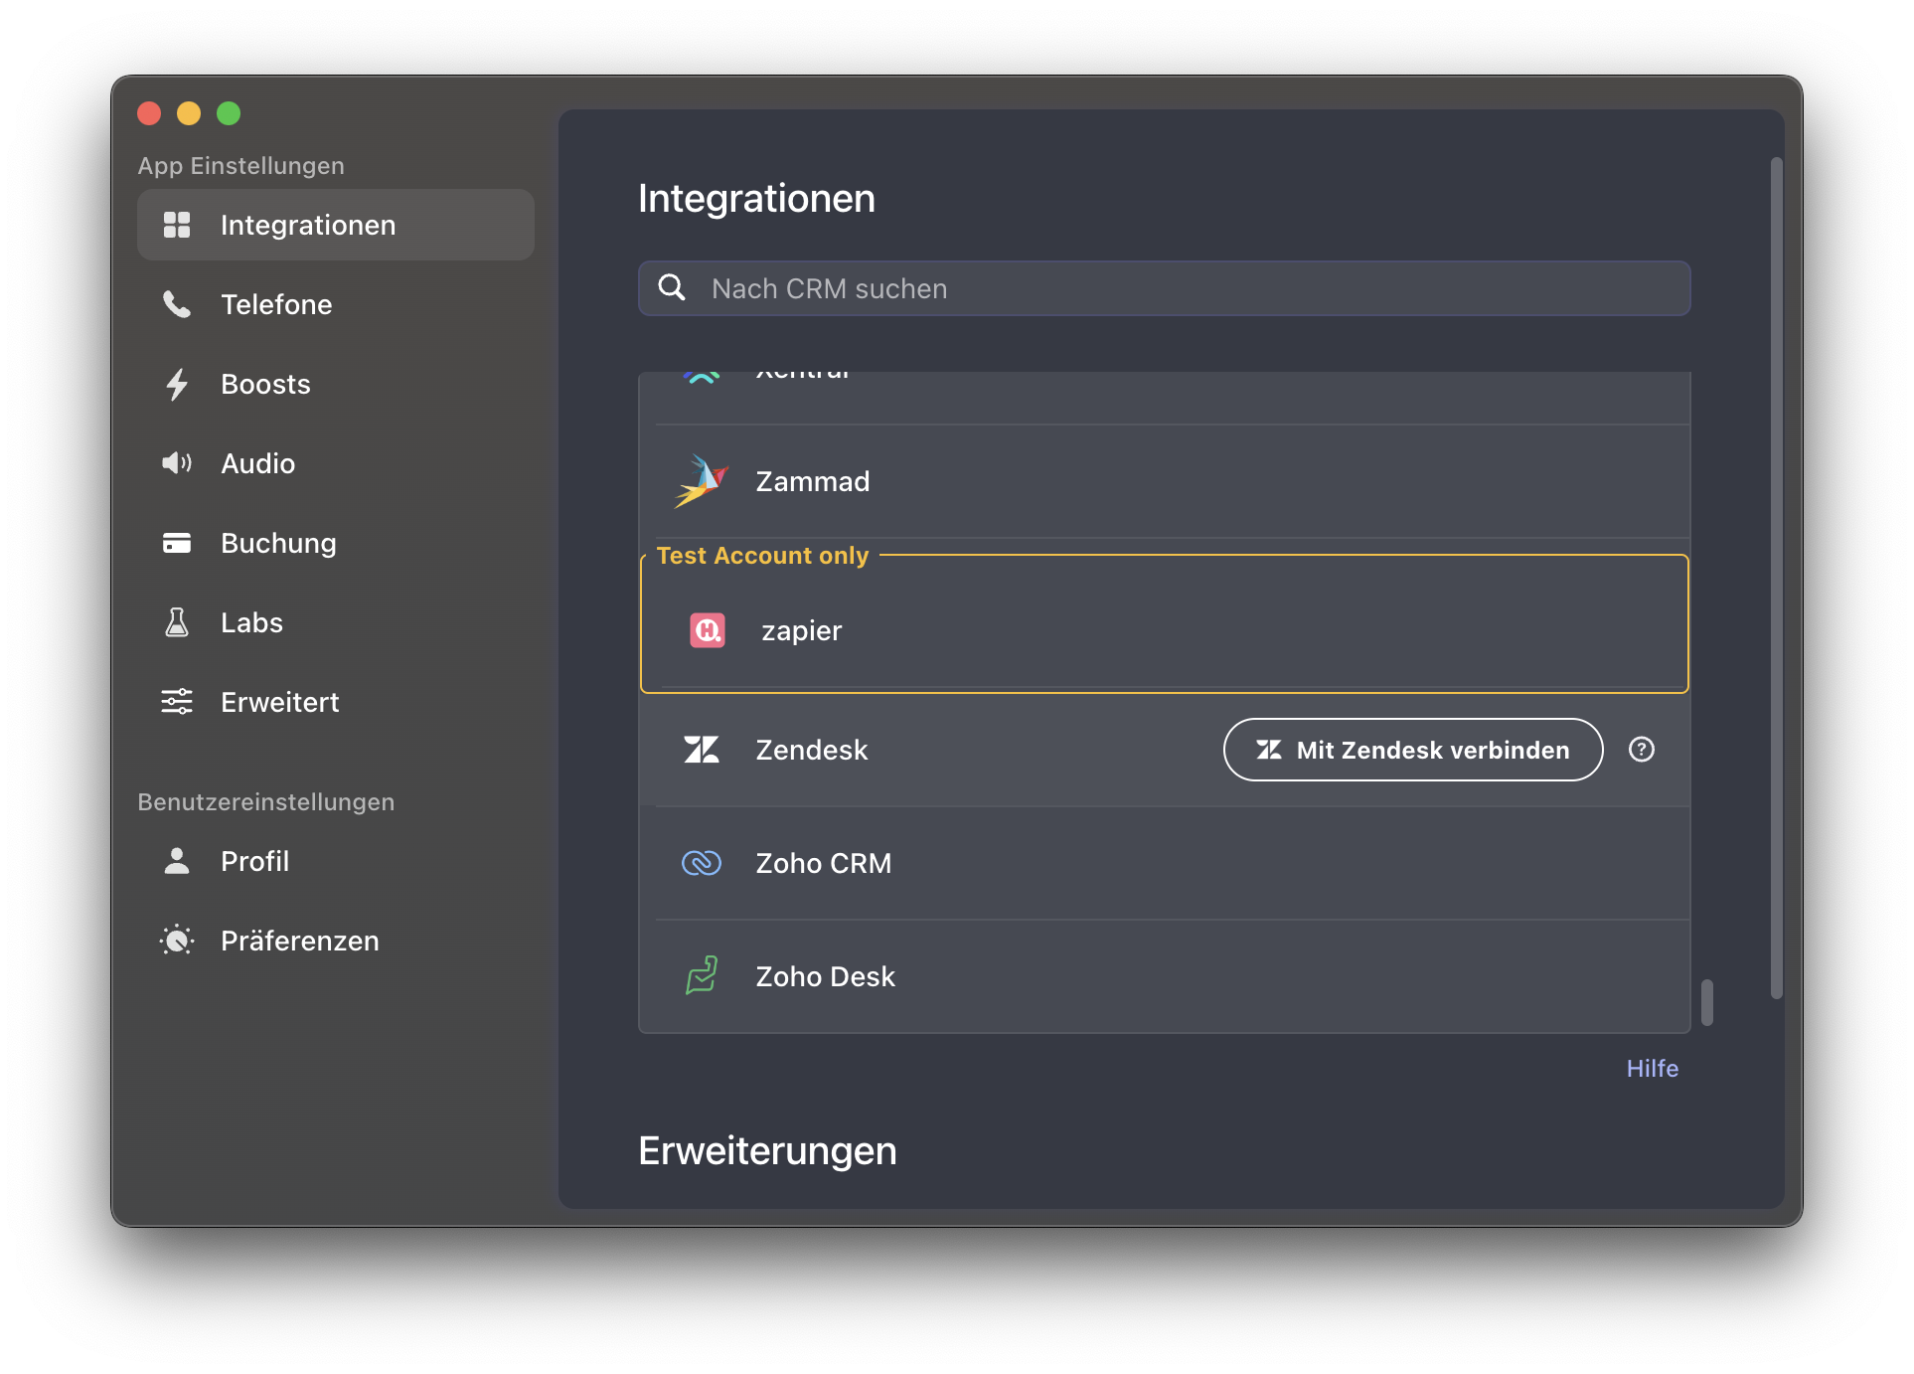Viewport: 1914px width, 1374px height.
Task: Click the magnifier icon in search field
Action: tap(673, 288)
